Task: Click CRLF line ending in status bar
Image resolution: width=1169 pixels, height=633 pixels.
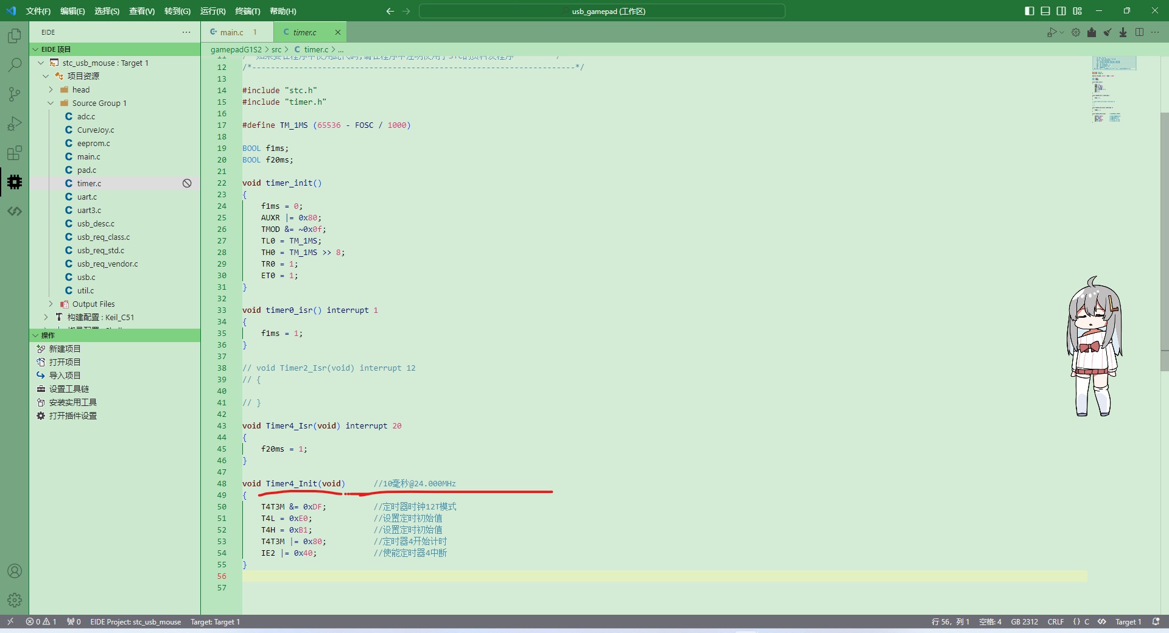Action: pyautogui.click(x=1055, y=621)
